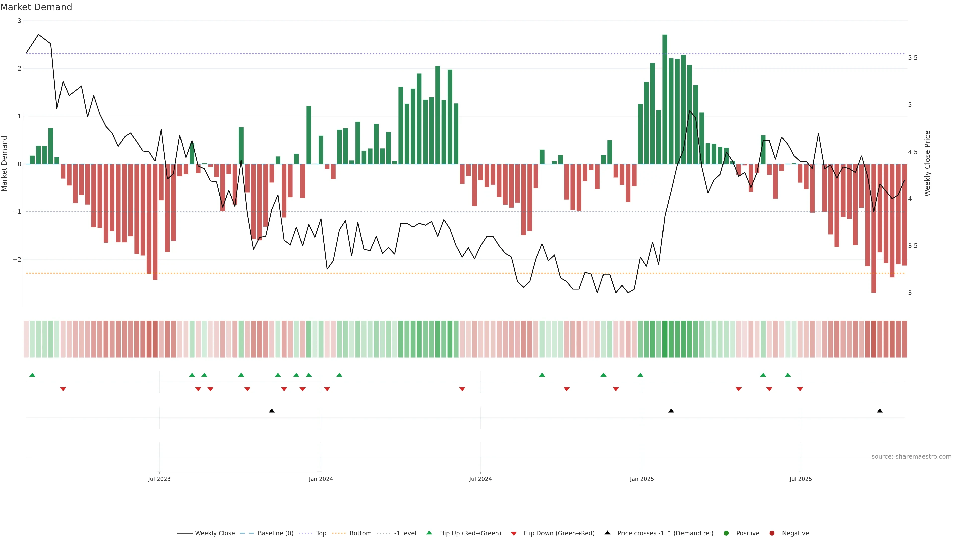Click the first green flip-up marker

32,375
